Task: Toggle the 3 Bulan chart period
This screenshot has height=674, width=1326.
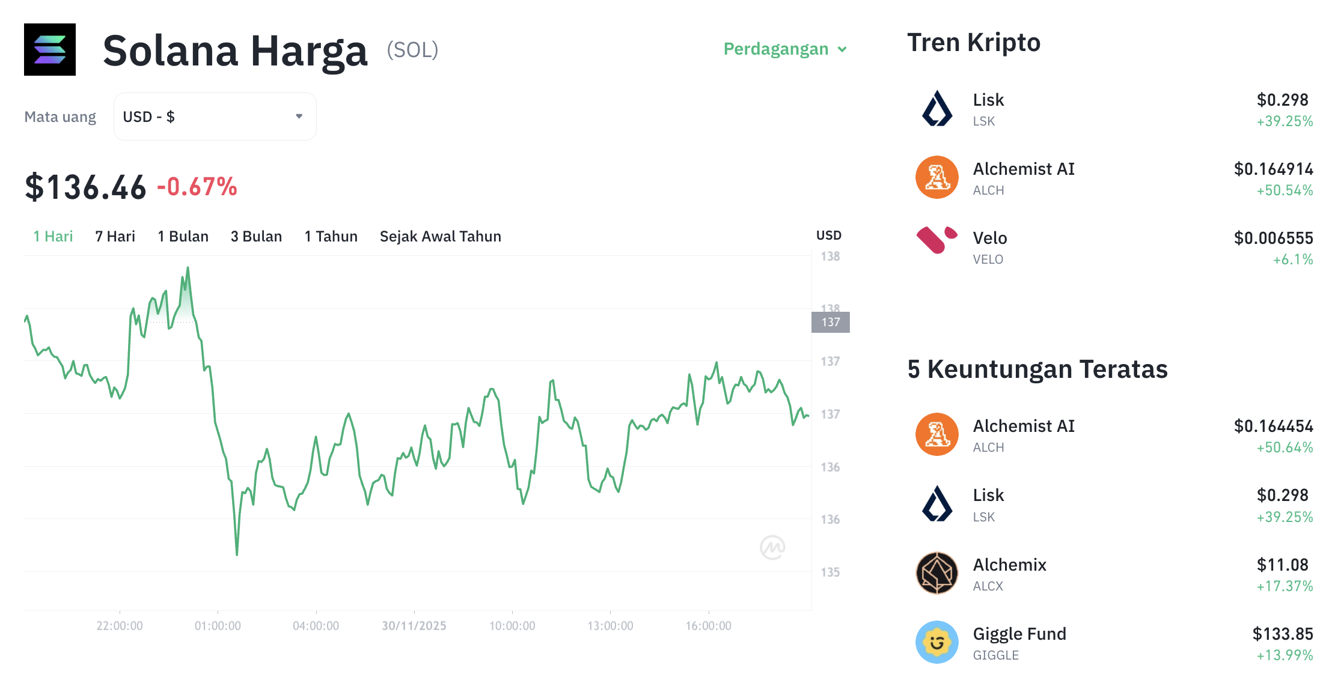Action: point(255,236)
